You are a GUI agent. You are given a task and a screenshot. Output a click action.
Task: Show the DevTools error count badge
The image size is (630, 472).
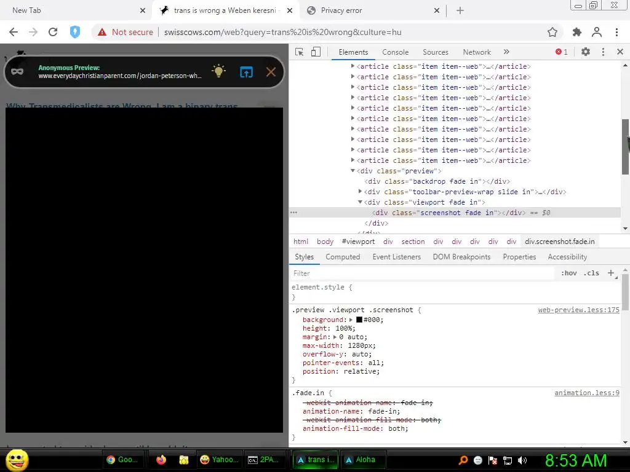[561, 52]
